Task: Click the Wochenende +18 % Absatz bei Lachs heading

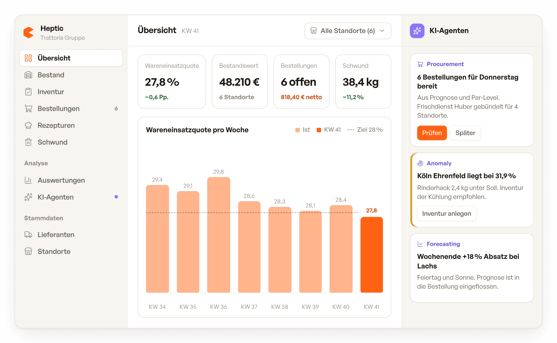Action: (x=468, y=261)
